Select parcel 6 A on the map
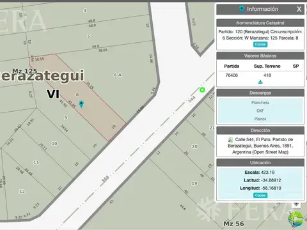307x230 pixels. pos(118,75)
